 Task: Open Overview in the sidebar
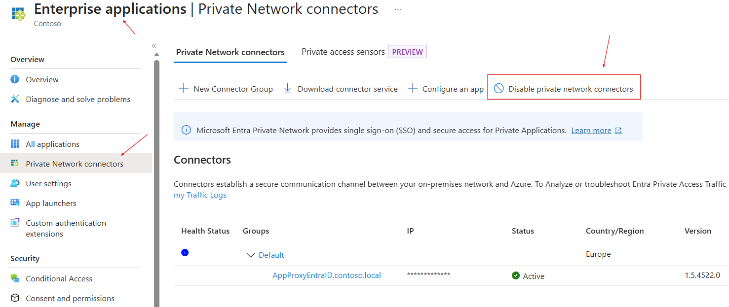42,79
